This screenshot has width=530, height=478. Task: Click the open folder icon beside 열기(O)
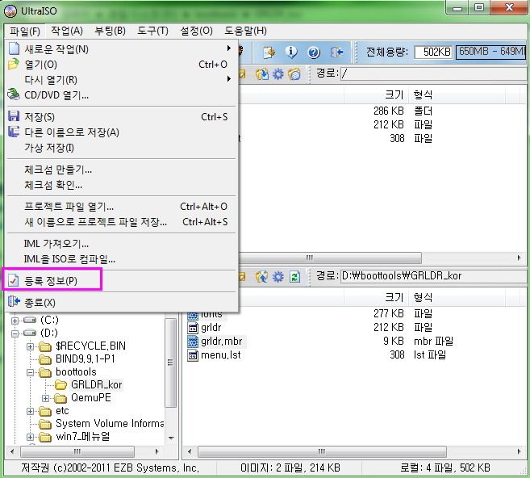coord(14,64)
